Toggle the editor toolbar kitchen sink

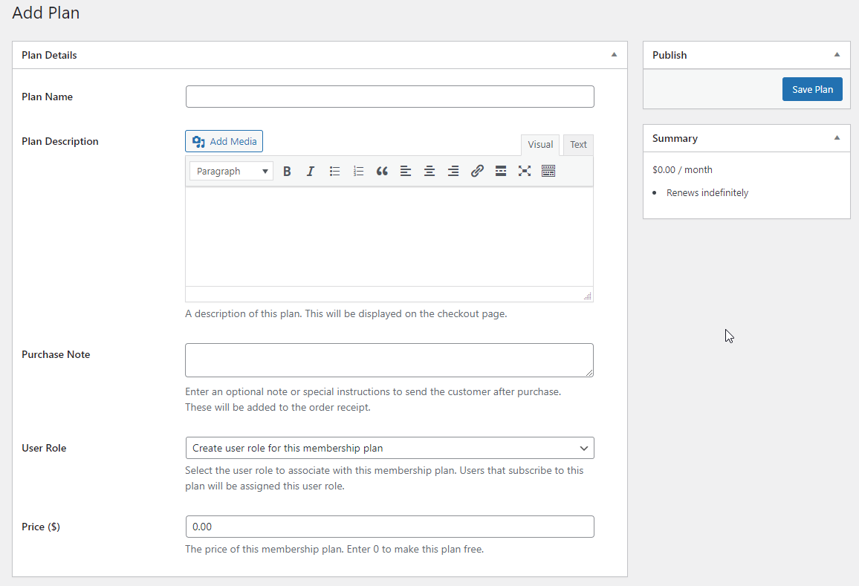click(548, 171)
